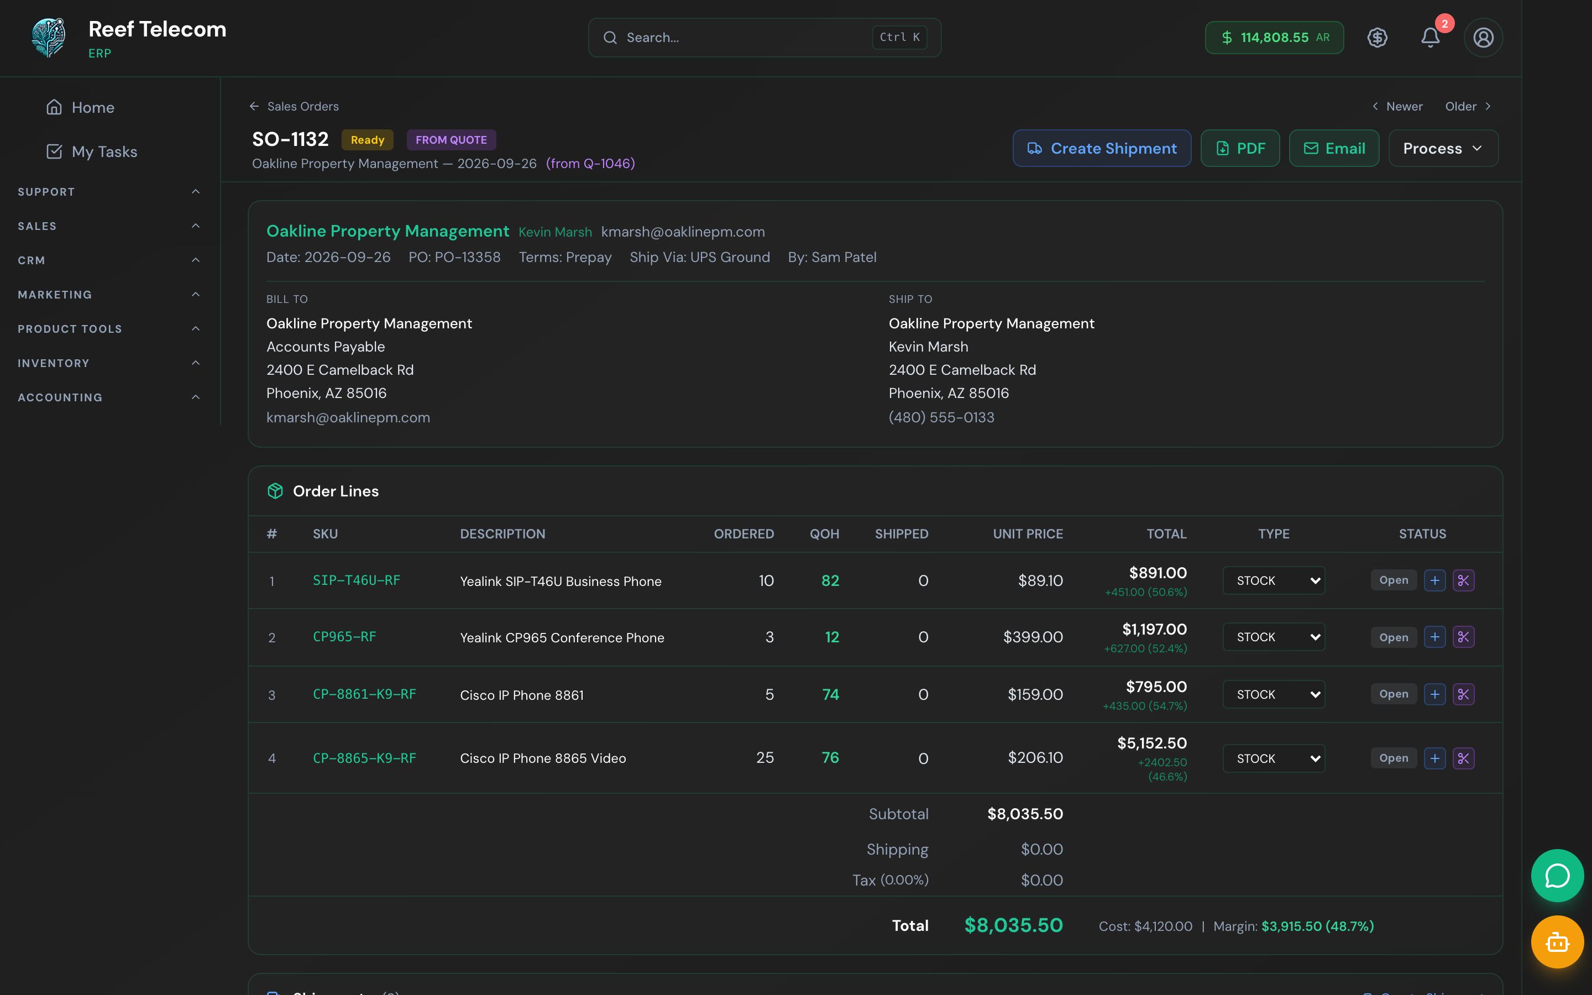Click the scissors icon on CP-8861-K9-RF row

point(1463,694)
